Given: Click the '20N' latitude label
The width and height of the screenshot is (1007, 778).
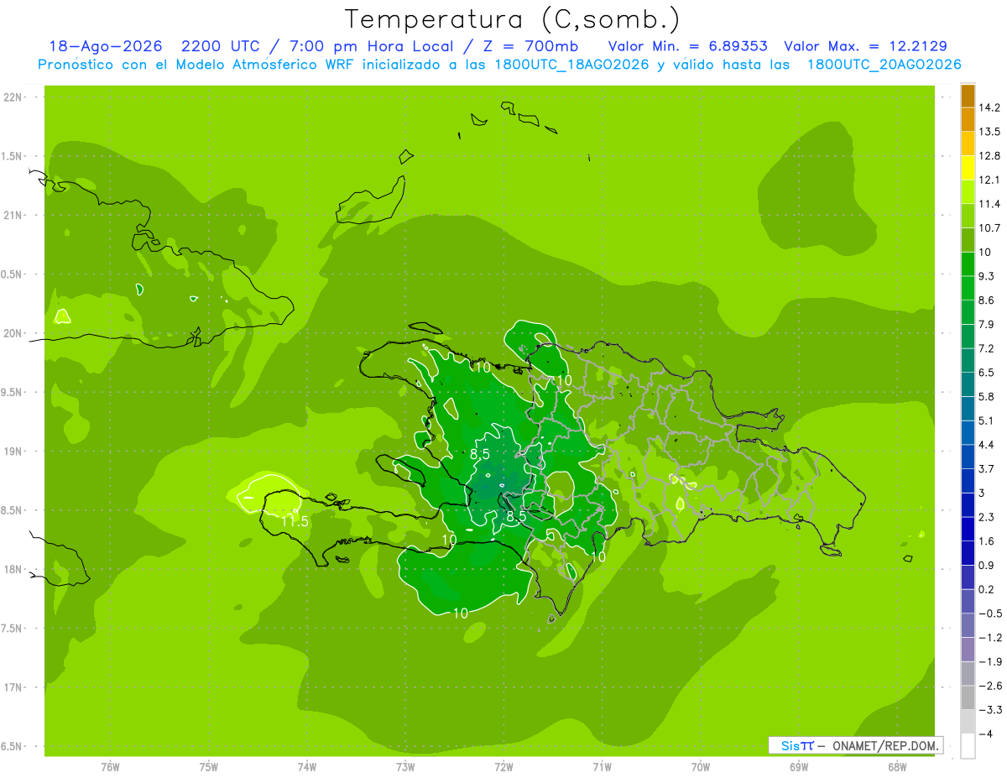Looking at the screenshot, I should pyautogui.click(x=12, y=333).
